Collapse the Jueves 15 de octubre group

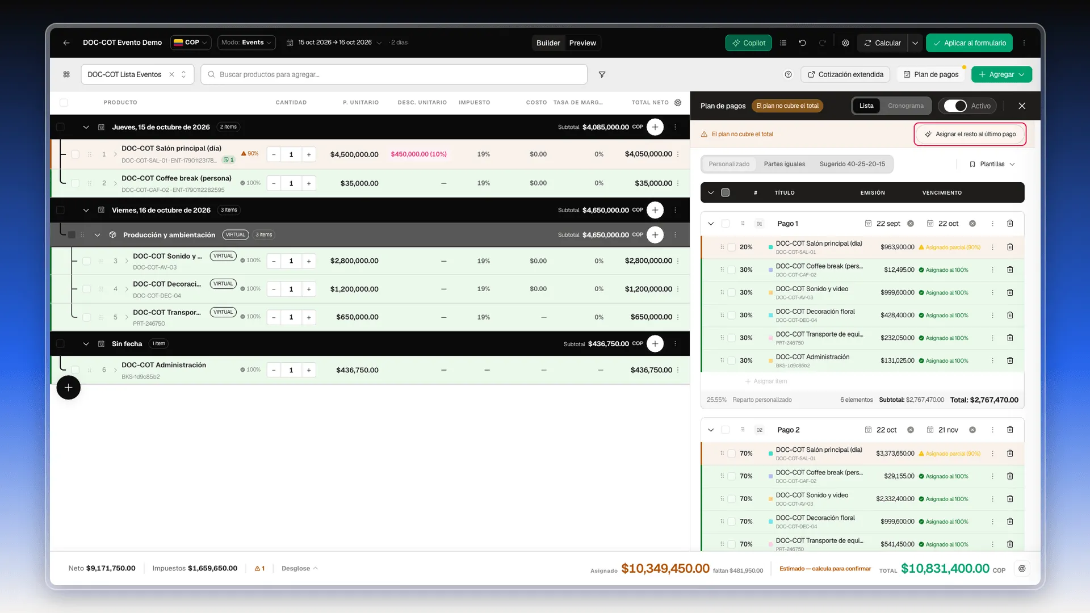[86, 127]
